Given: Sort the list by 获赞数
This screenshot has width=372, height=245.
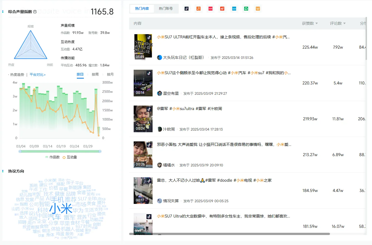Looking at the screenshot, I should coord(310,23).
